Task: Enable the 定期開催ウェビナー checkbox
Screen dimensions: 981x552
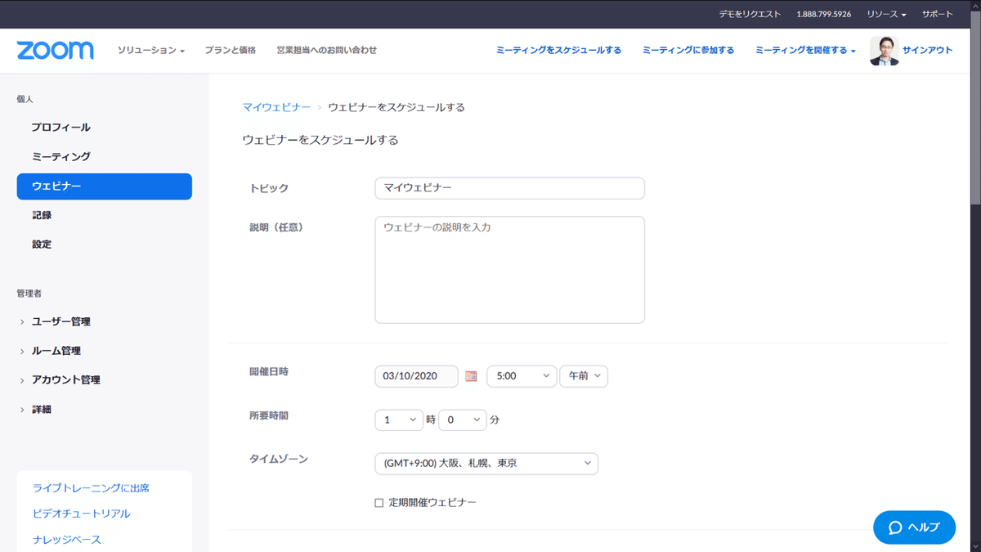Action: tap(381, 503)
